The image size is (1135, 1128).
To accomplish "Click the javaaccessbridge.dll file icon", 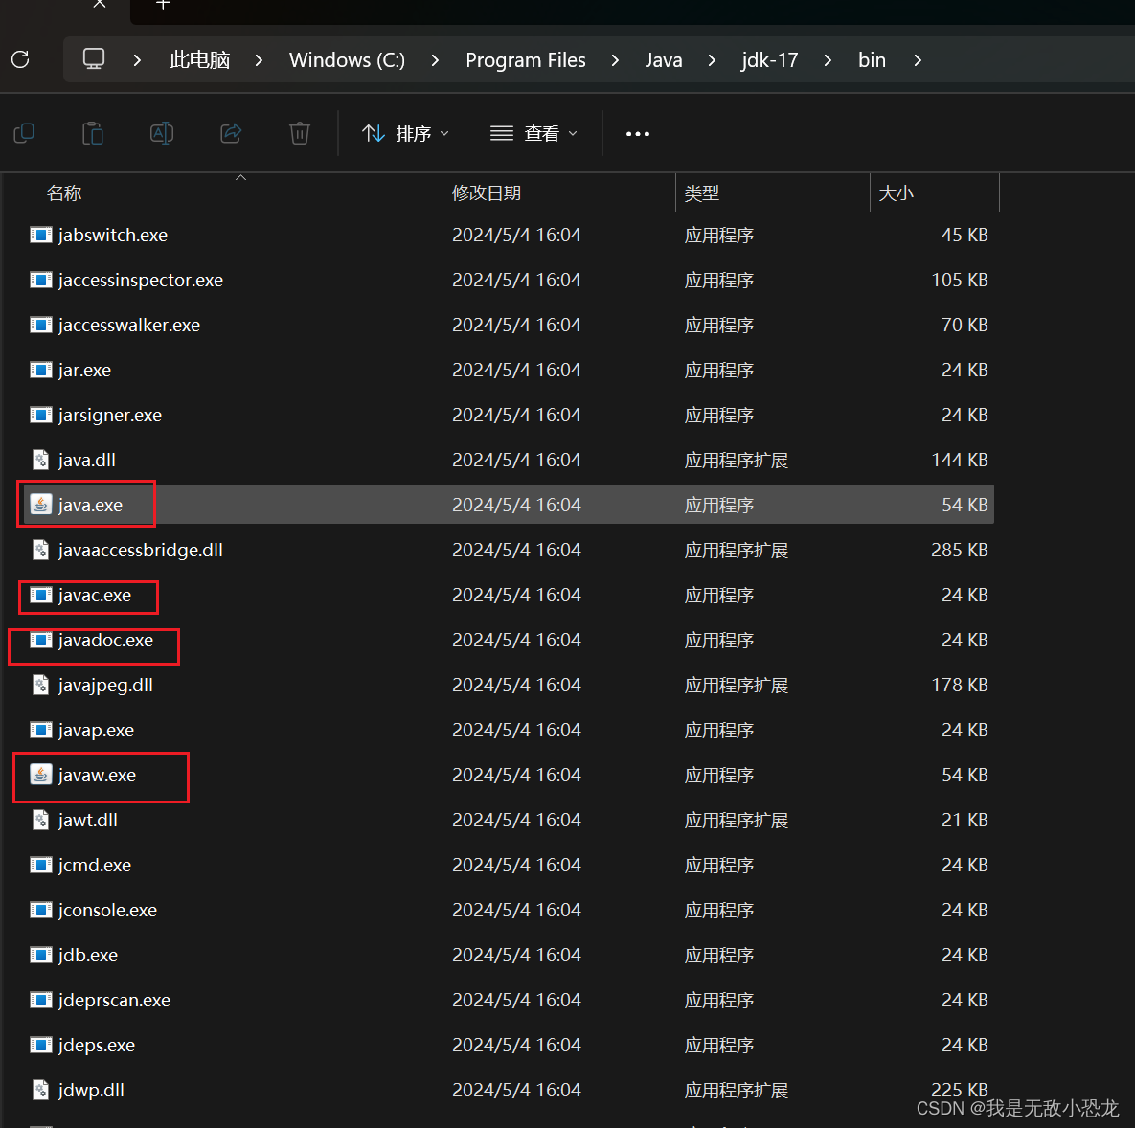I will pos(40,550).
